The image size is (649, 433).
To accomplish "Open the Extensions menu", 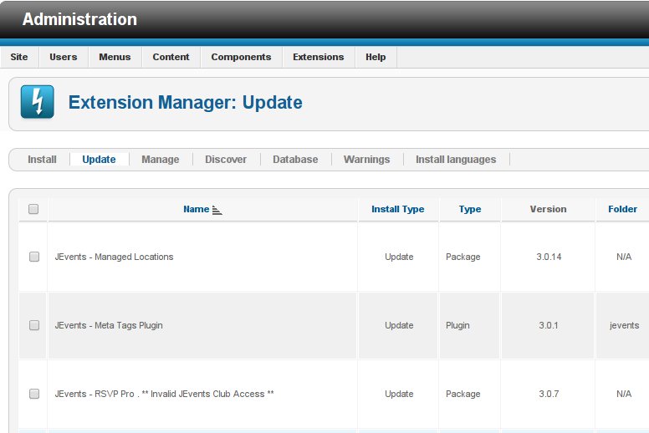I will [x=319, y=57].
